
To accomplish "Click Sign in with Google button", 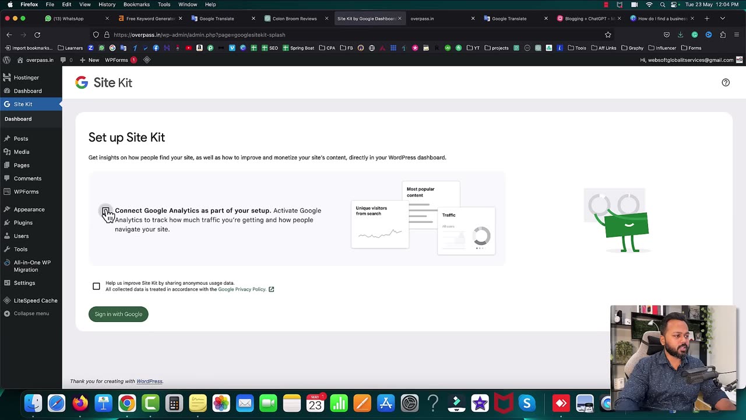I will point(118,314).
